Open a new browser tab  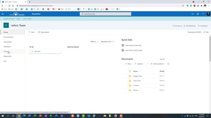coord(30,2)
